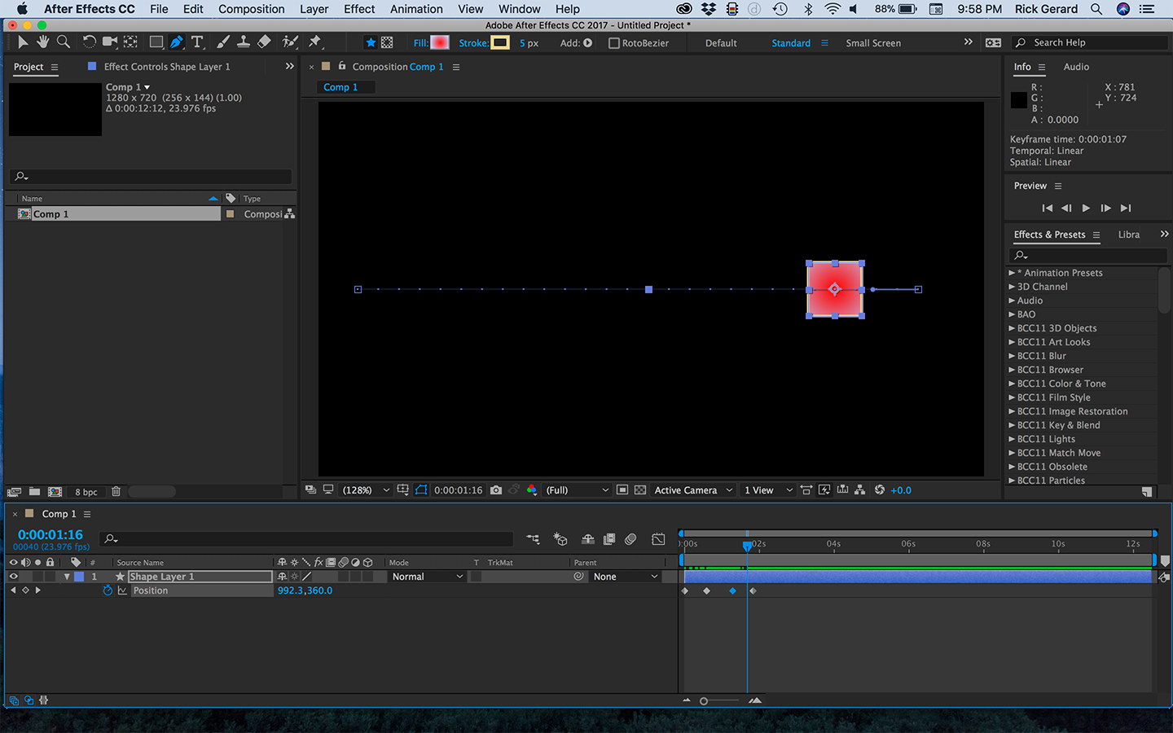
Task: Enable the RotoBezier checkbox
Action: pos(614,43)
